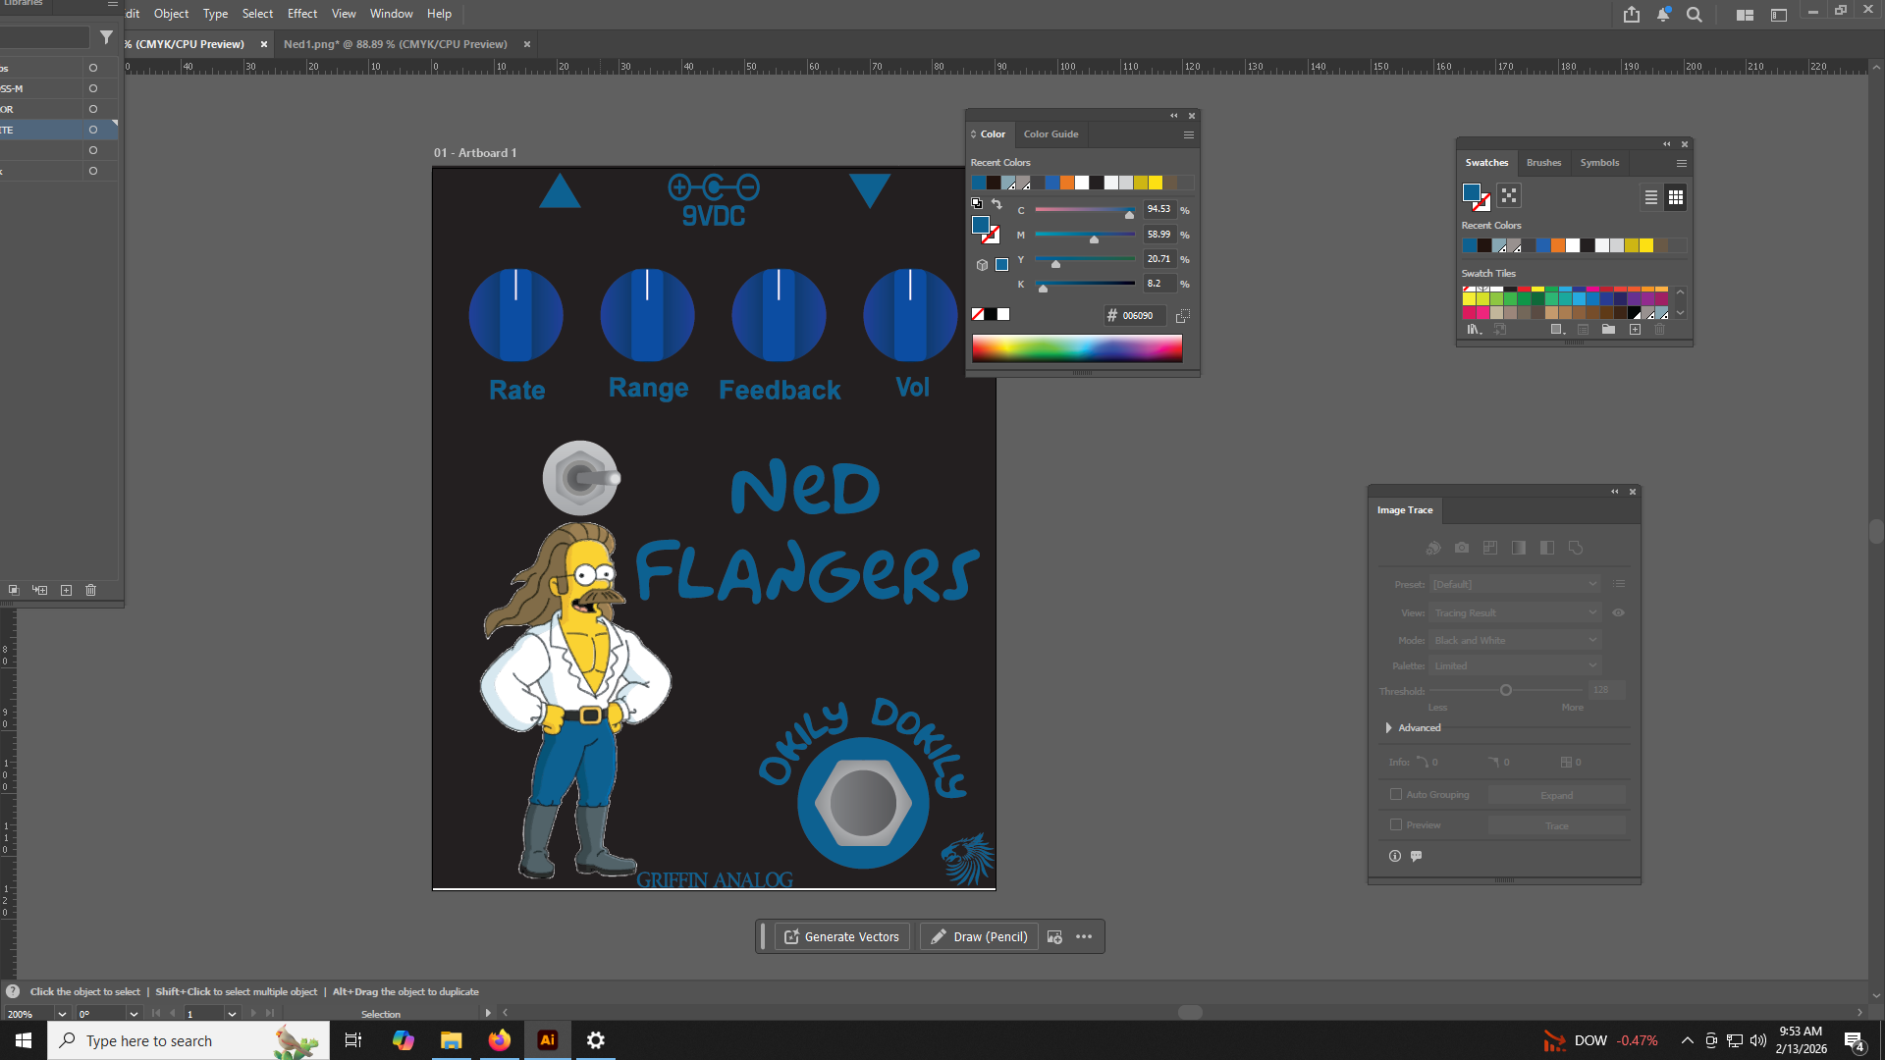1885x1060 pixels.
Task: Enable the Auto Grouping checkbox
Action: tap(1396, 794)
